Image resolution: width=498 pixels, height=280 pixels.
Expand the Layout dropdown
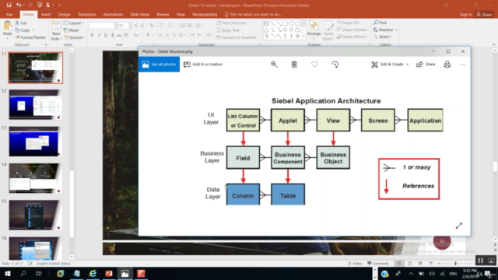[x=74, y=23]
